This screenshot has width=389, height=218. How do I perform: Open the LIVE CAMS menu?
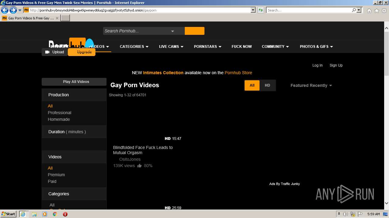click(171, 47)
